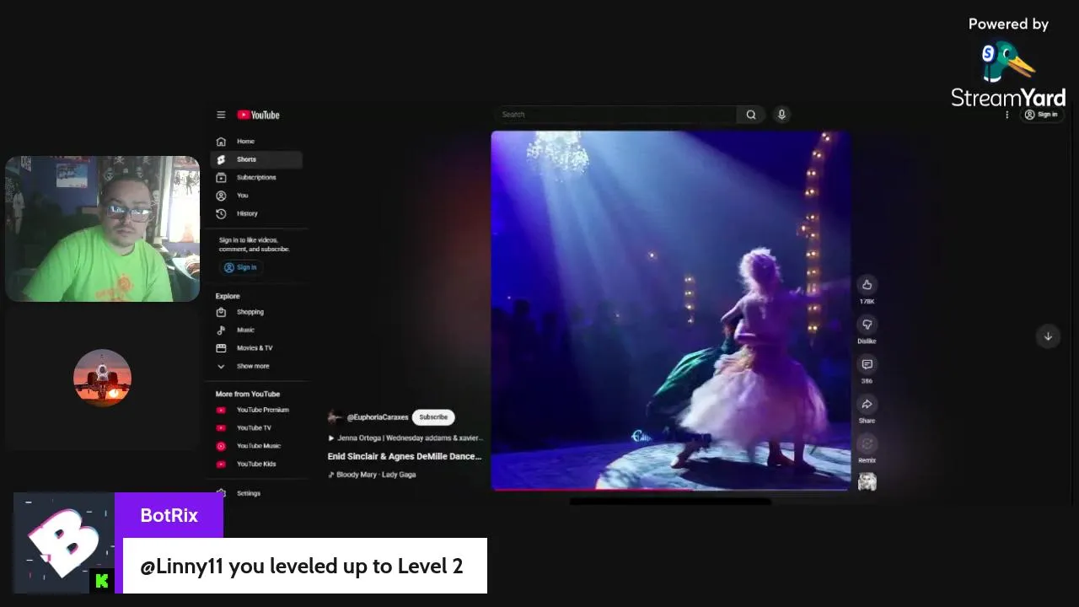Open YouTube TV link

256,427
